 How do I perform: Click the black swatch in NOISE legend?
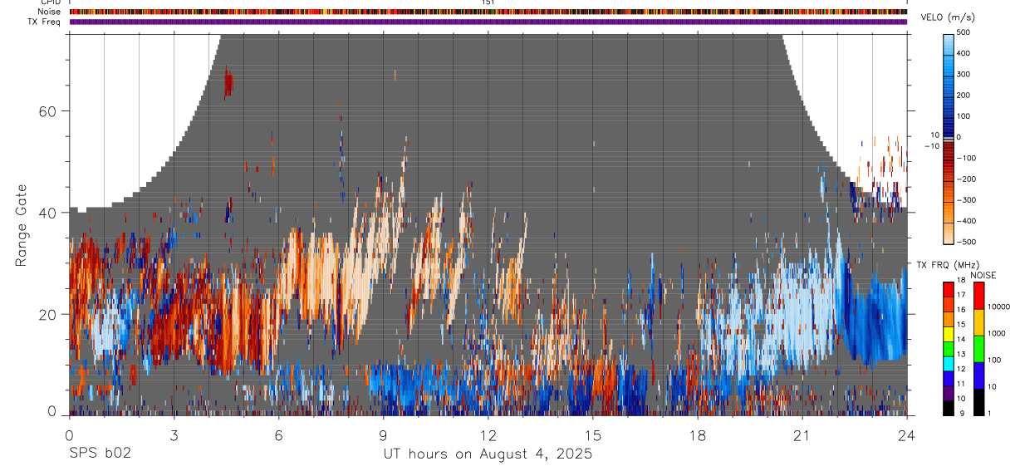978,401
